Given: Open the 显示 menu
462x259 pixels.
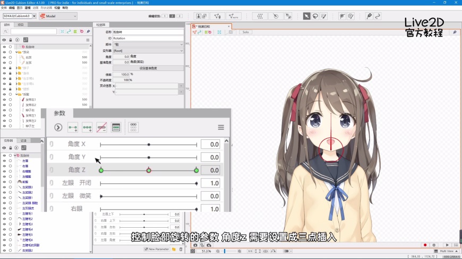Looking at the screenshot, I should click(x=20, y=7).
